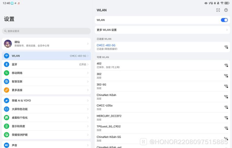Viewport: 232px width, 148px height.
Task: Tap the status bar Wi-Fi indicator
Action: (222, 3)
